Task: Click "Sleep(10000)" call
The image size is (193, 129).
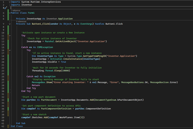Action: pyautogui.click(x=62, y=71)
